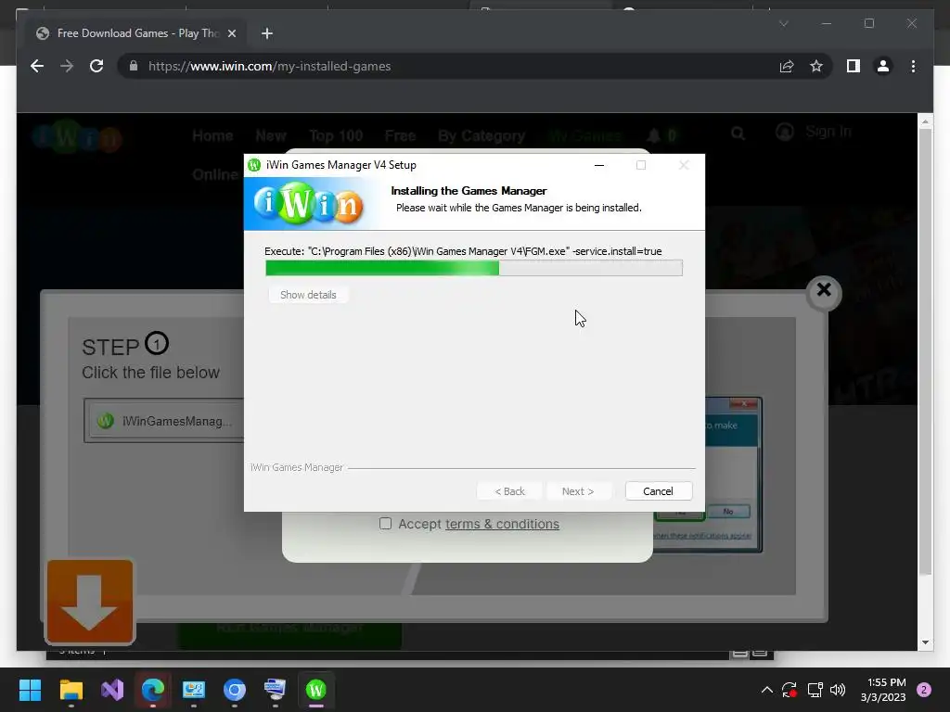
Task: Open a new browser tab
Action: click(266, 33)
